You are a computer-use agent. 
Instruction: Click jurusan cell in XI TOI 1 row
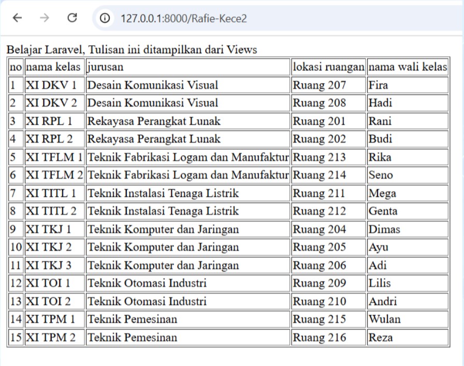pyautogui.click(x=187, y=283)
